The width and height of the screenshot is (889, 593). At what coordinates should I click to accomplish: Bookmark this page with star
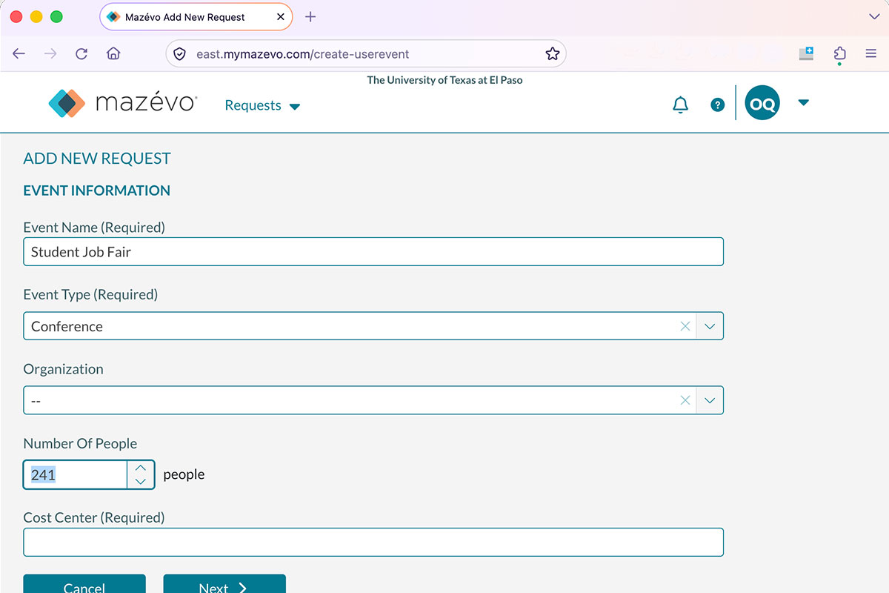tap(552, 53)
